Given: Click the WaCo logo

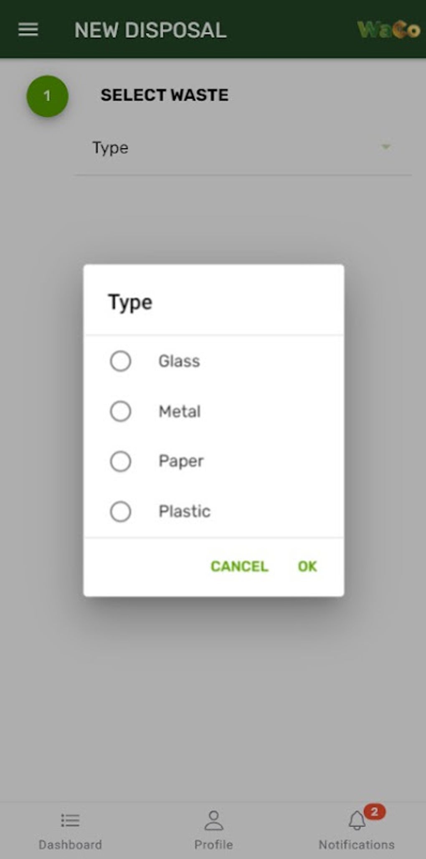Looking at the screenshot, I should (x=389, y=30).
